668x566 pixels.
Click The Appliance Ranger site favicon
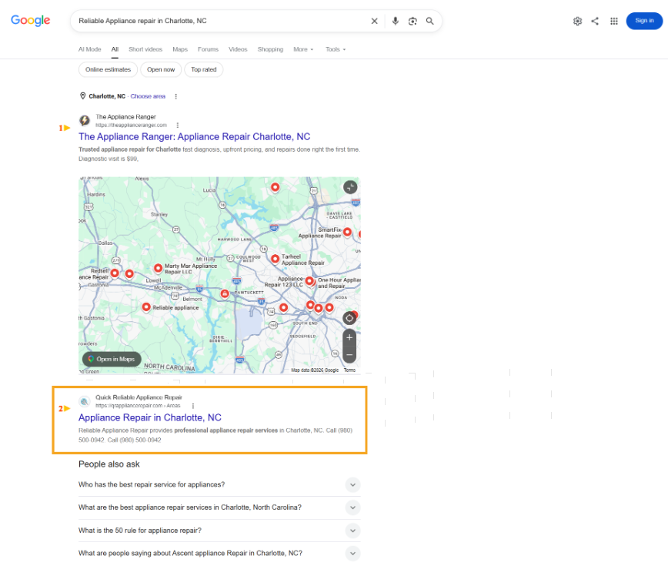(85, 121)
